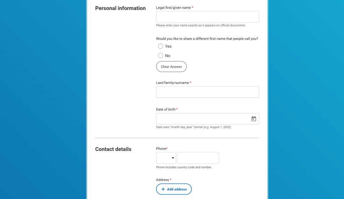Focus the phone number input box
Screen dimensions: 344x199
click(198, 158)
